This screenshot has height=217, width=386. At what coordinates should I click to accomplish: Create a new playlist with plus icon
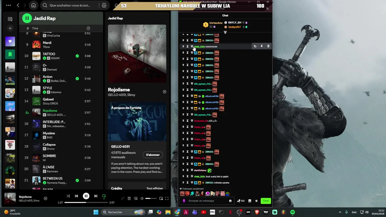coord(10,28)
